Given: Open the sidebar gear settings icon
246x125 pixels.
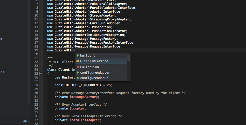Looking at the screenshot, I should tap(25, 121).
